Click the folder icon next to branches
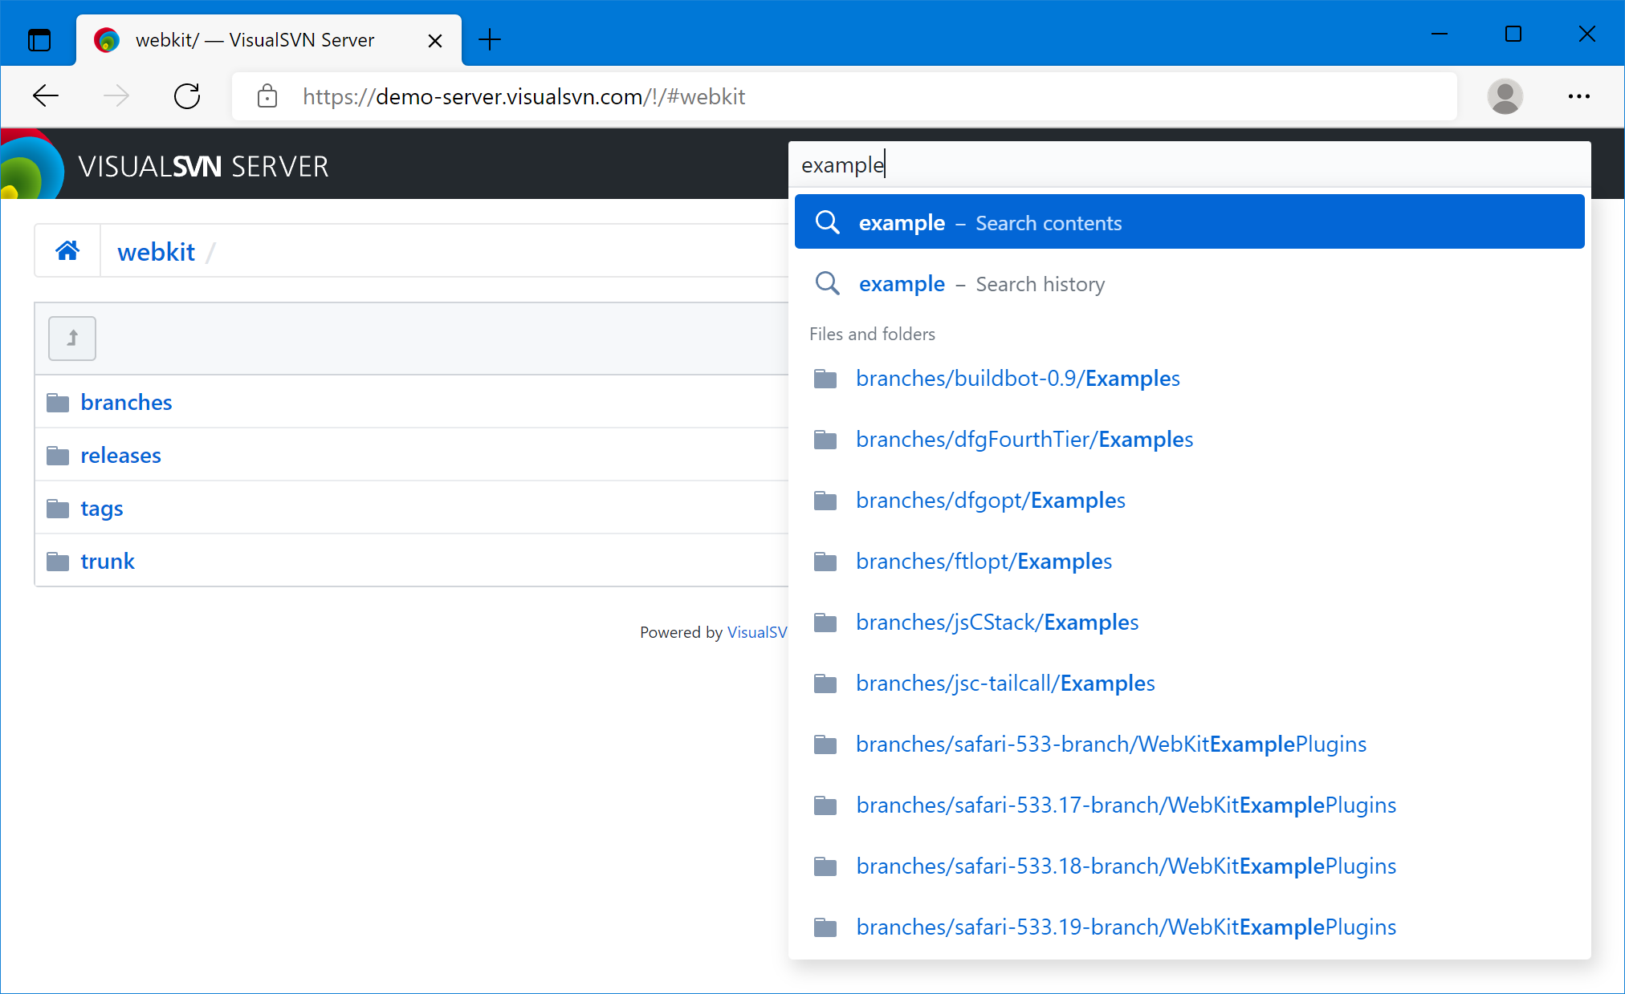The width and height of the screenshot is (1625, 994). point(58,403)
